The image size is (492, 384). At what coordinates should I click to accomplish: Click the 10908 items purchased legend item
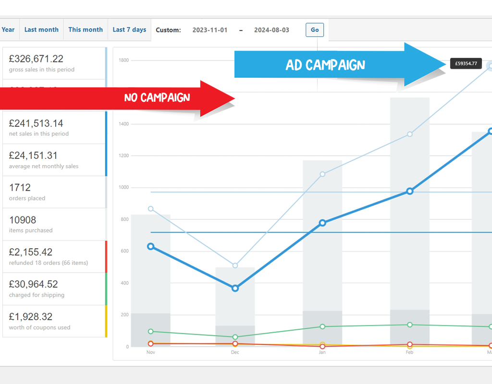54,224
